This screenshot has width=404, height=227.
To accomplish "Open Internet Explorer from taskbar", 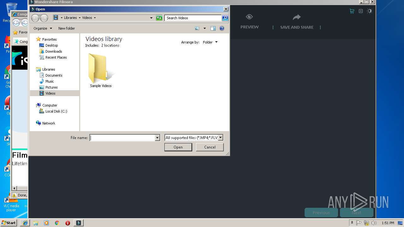I will tap(25, 223).
